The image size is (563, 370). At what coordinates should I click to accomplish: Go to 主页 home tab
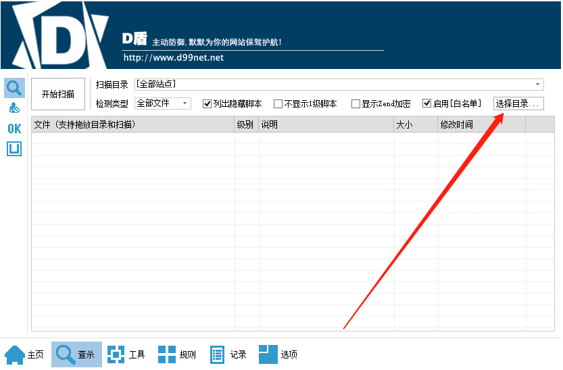coord(25,354)
